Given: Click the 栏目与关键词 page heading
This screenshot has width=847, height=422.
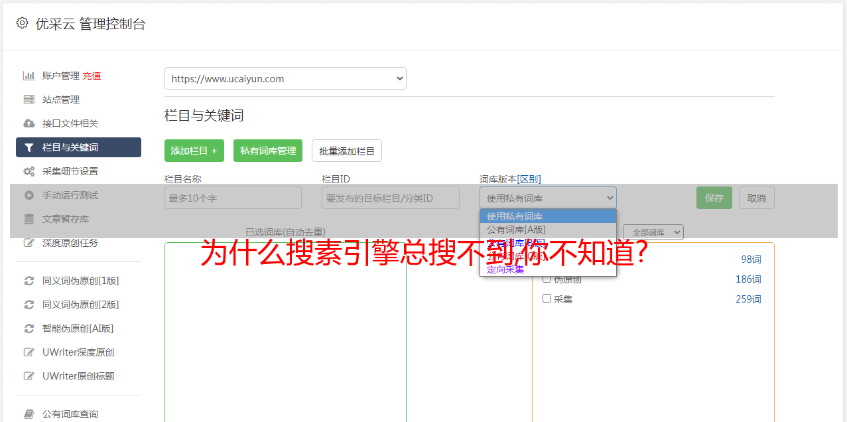Looking at the screenshot, I should click(x=204, y=115).
